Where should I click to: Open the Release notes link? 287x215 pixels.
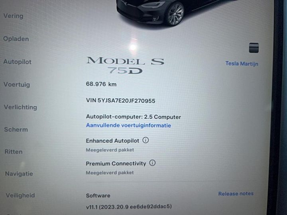pyautogui.click(x=236, y=193)
